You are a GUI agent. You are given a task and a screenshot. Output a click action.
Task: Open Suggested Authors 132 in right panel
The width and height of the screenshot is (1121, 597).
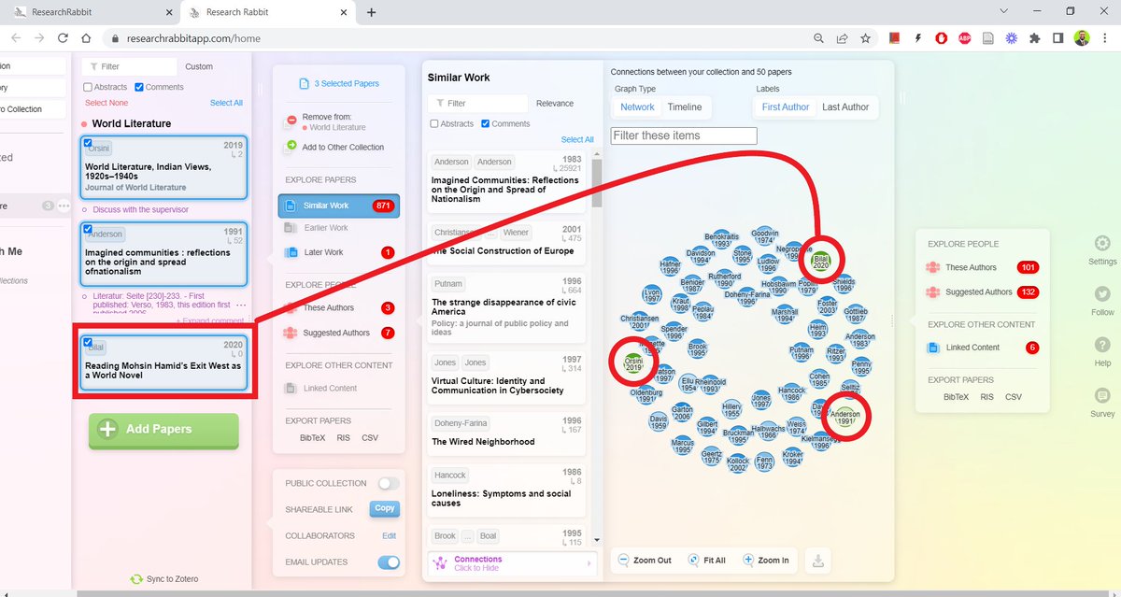point(982,292)
